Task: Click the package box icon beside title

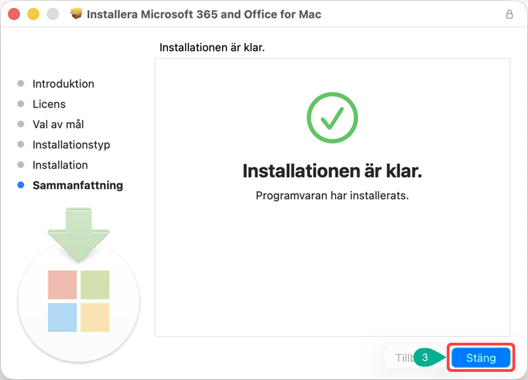Action: [x=76, y=14]
